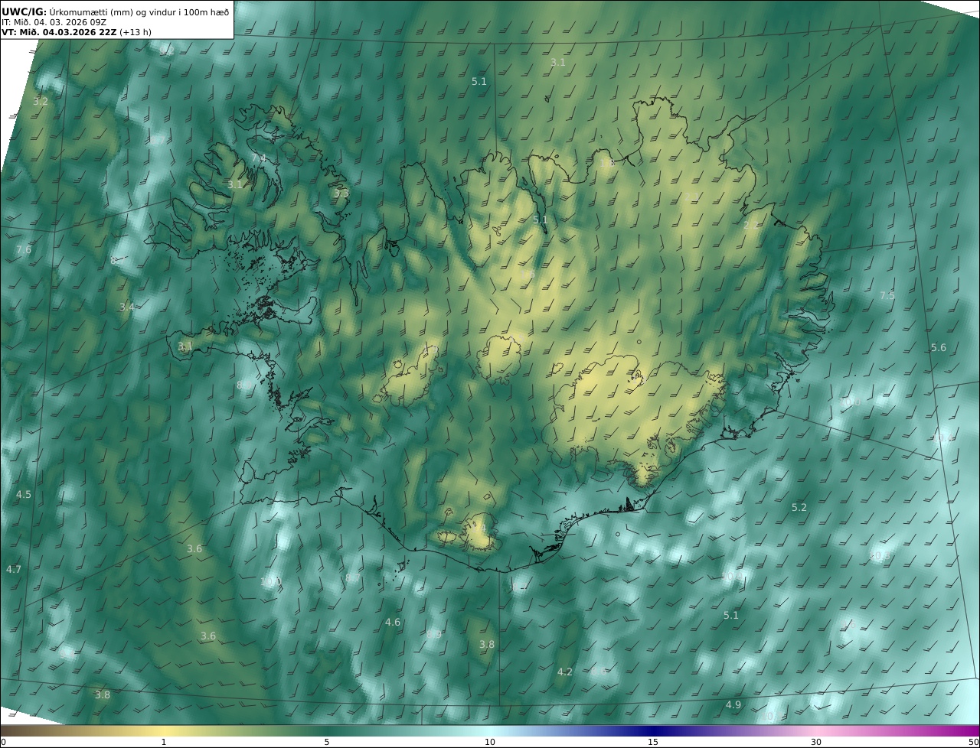Click the 3.4 value label on the map

(126, 307)
